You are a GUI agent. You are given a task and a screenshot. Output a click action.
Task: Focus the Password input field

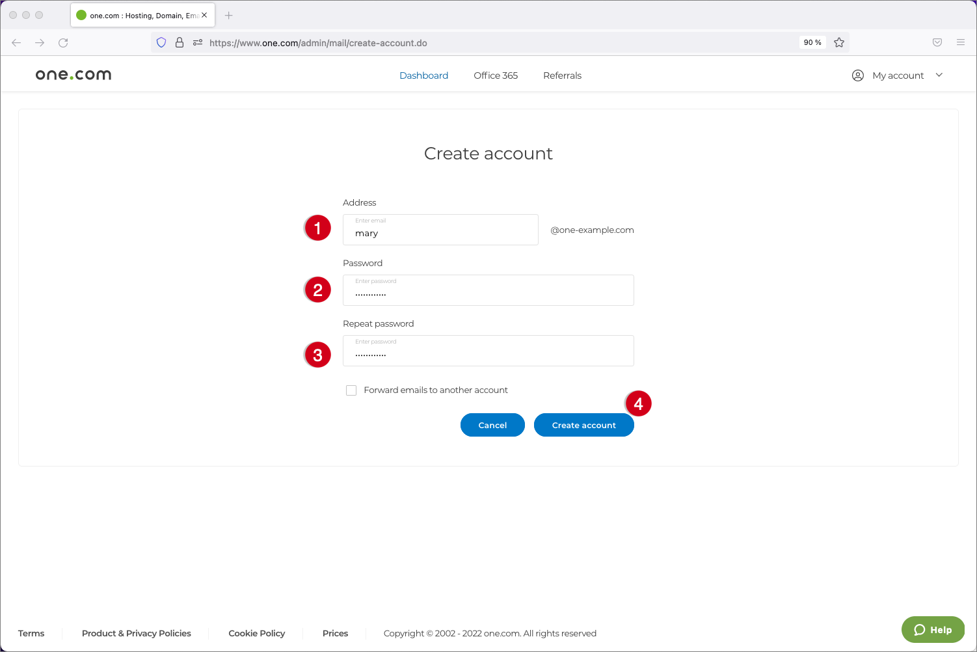(x=488, y=290)
